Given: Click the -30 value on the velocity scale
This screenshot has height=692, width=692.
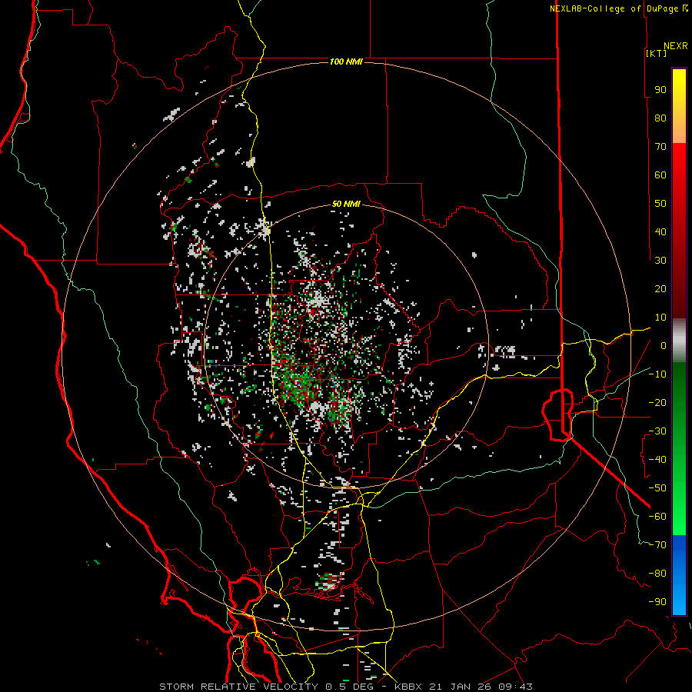Looking at the screenshot, I should click(657, 431).
